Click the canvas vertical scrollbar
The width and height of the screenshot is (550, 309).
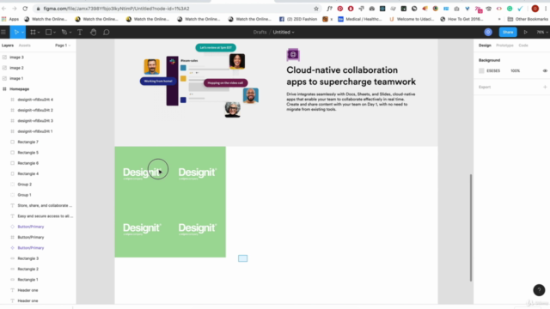[471, 227]
